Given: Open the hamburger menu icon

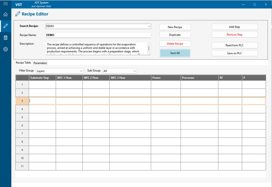Looking at the screenshot, I should (x=6, y=4).
